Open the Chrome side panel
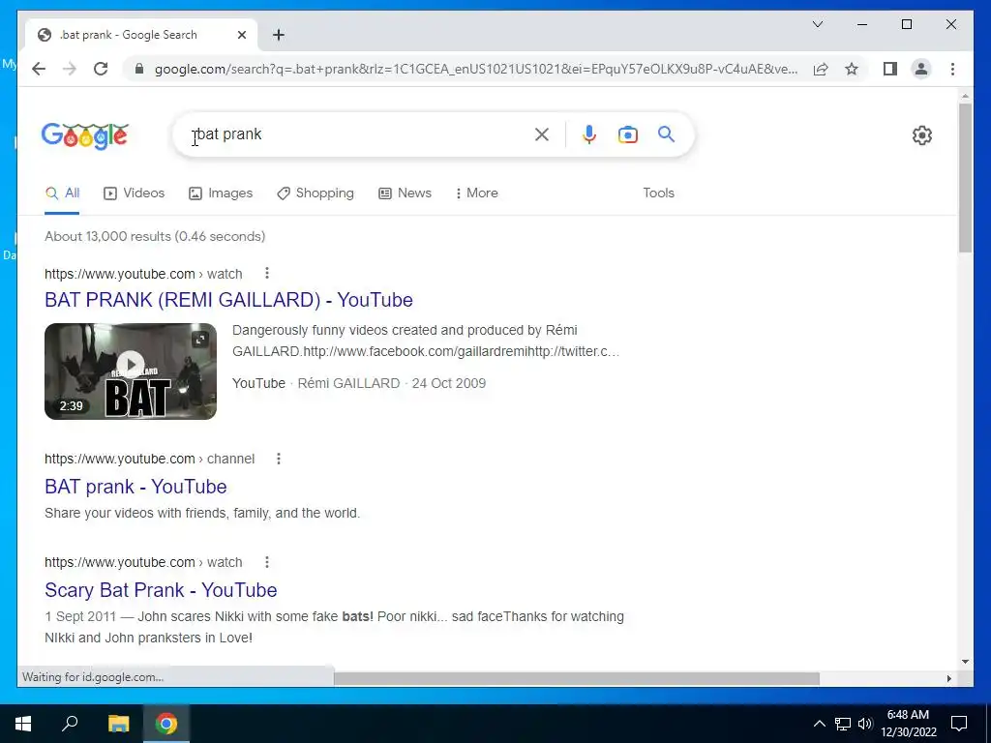The image size is (991, 743). tap(890, 69)
